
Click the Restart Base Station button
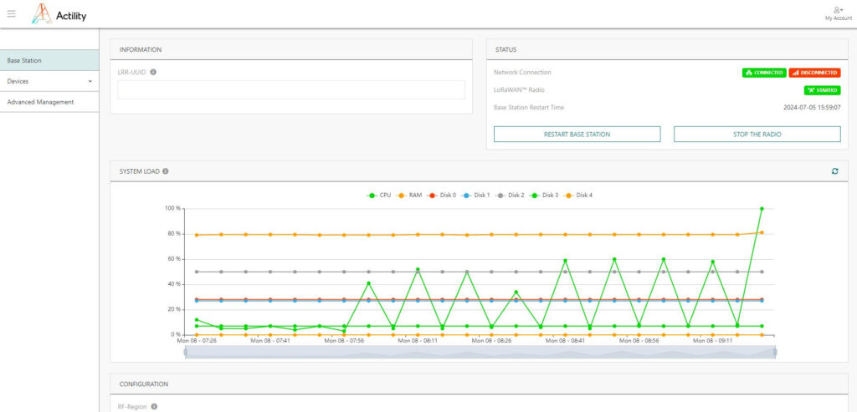point(577,134)
